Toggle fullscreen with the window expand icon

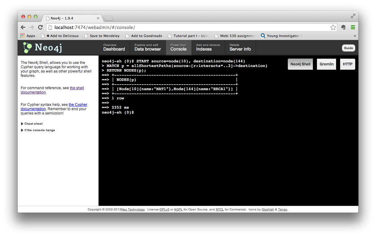pos(353,16)
